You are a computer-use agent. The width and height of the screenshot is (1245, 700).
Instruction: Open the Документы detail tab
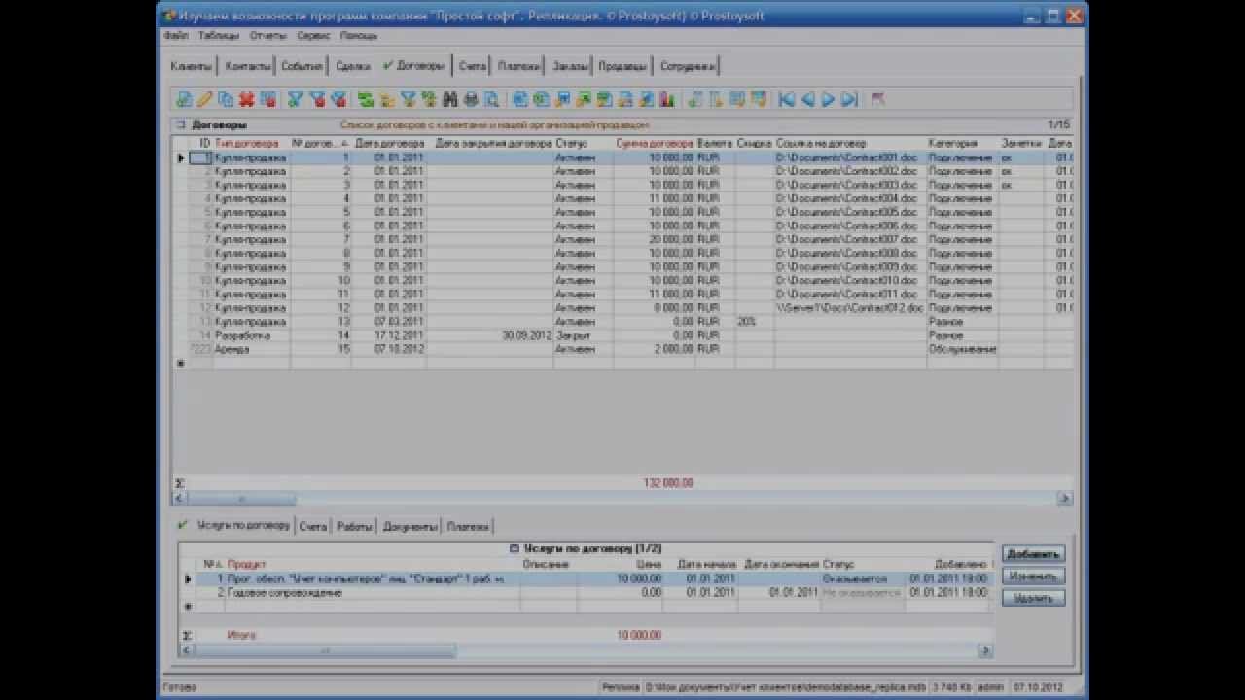[x=409, y=526]
